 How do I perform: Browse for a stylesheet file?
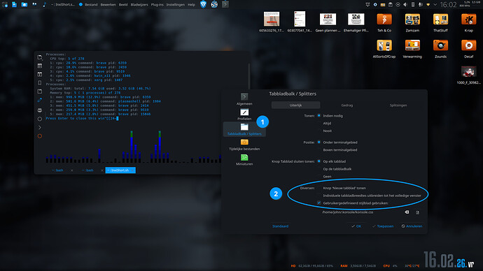(x=417, y=212)
